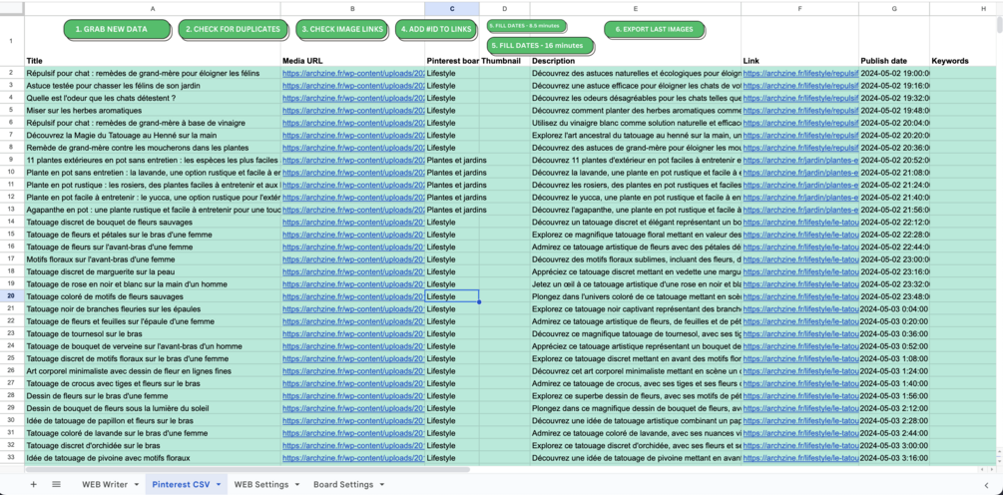Select cell 'Tatouage de crocus avec tiges et fleurs'
The width and height of the screenshot is (1003, 495).
(153, 383)
